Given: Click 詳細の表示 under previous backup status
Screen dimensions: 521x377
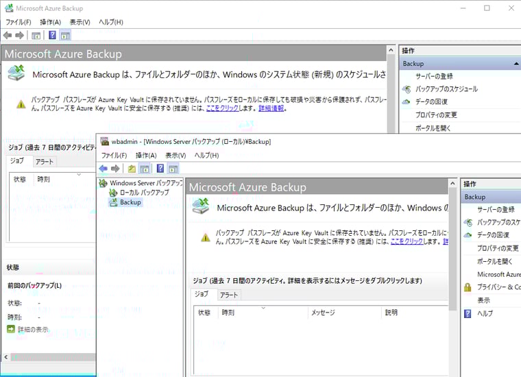Looking at the screenshot, I should tap(33, 330).
